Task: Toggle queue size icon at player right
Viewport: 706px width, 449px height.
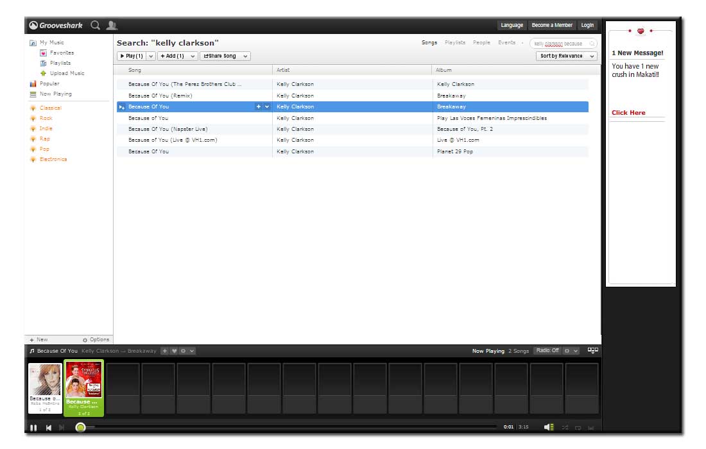Action: click(592, 350)
